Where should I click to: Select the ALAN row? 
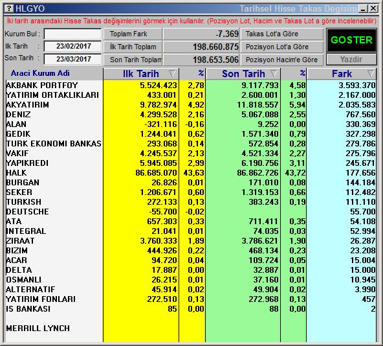tap(191, 124)
